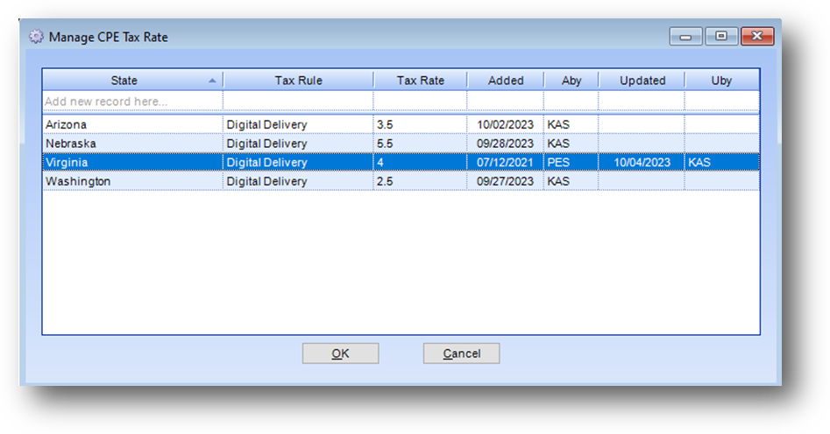Click the 5.5 tax rate cell
830x434 pixels.
click(x=421, y=143)
